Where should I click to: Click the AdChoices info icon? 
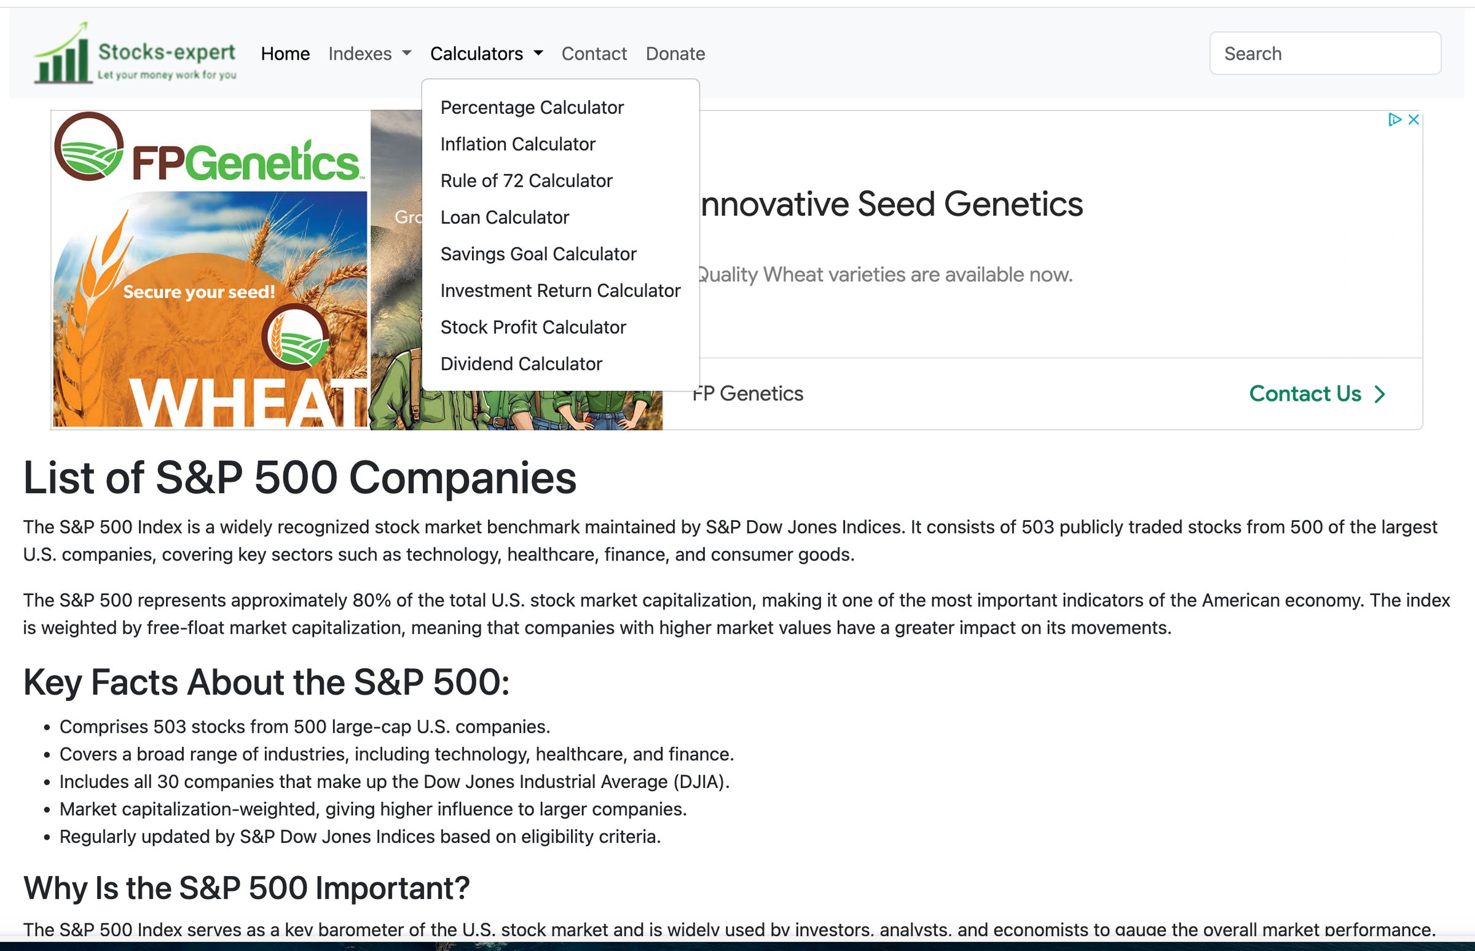pos(1394,119)
